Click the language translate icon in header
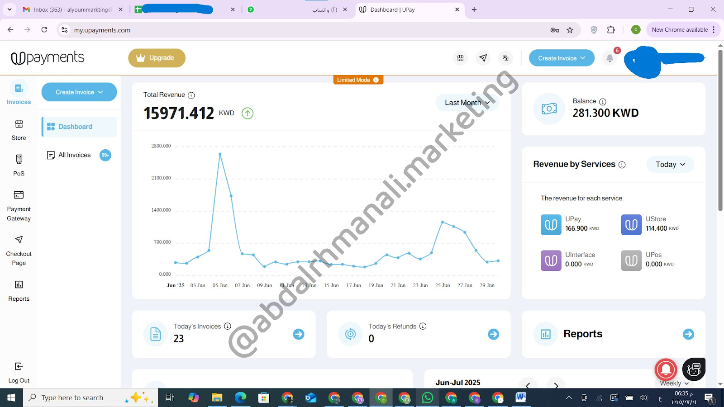Viewport: 724px width, 407px height. 505,58
